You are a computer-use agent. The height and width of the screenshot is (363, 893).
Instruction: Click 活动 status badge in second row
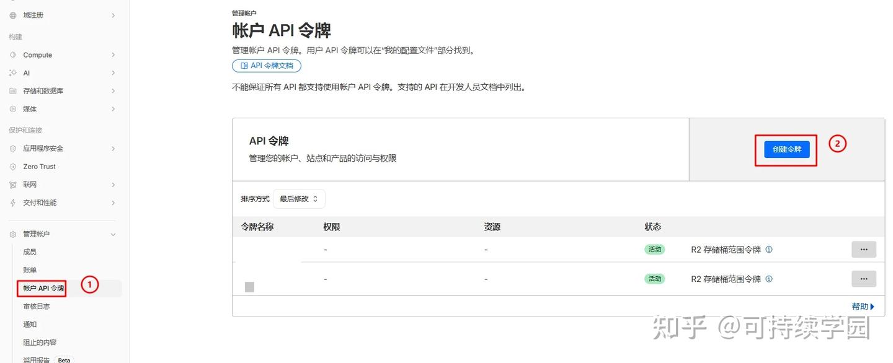click(655, 279)
